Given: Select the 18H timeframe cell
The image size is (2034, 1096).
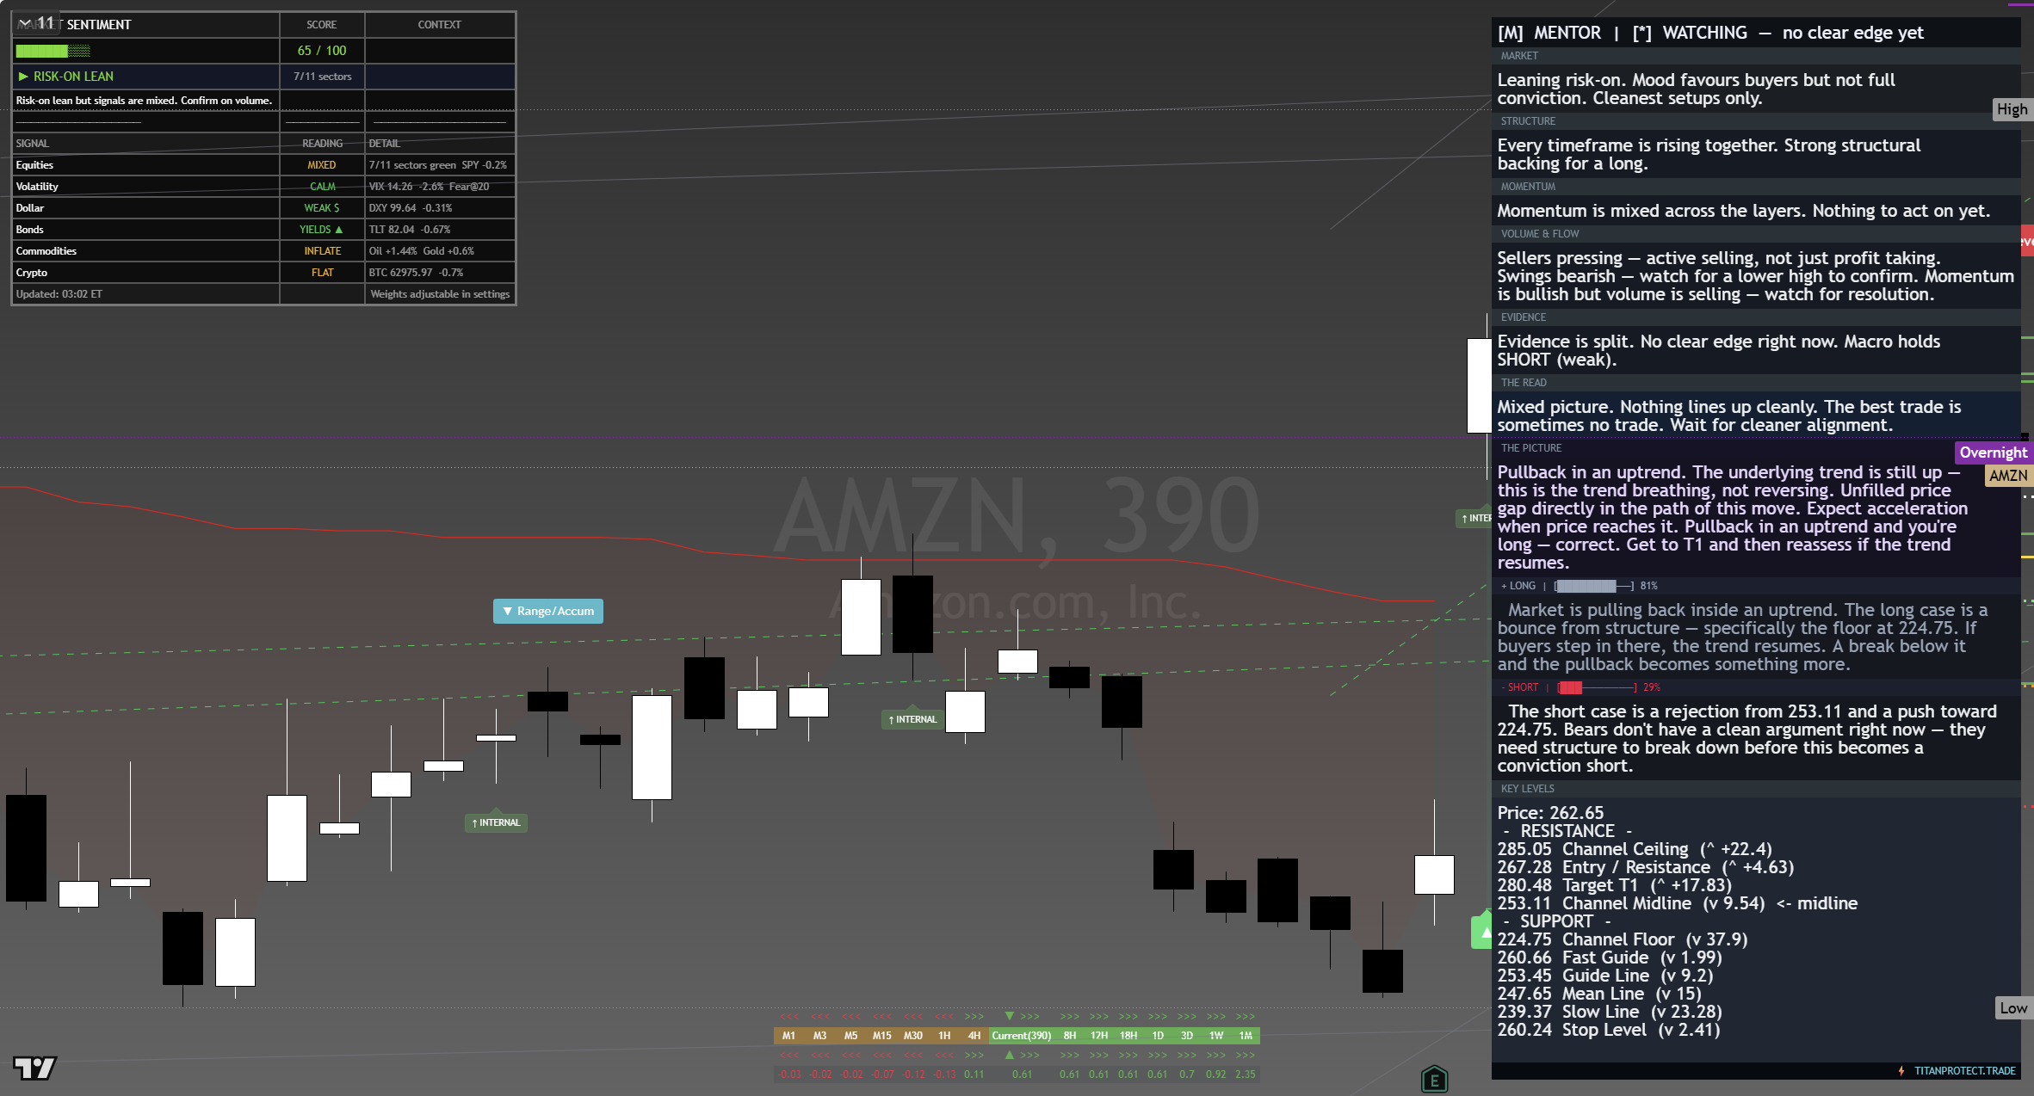Looking at the screenshot, I should point(1128,1036).
